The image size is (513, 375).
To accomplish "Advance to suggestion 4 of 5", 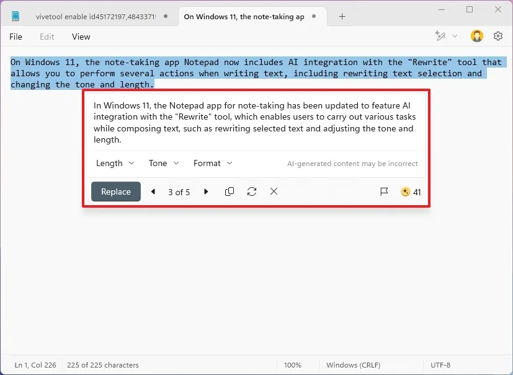I will 206,192.
